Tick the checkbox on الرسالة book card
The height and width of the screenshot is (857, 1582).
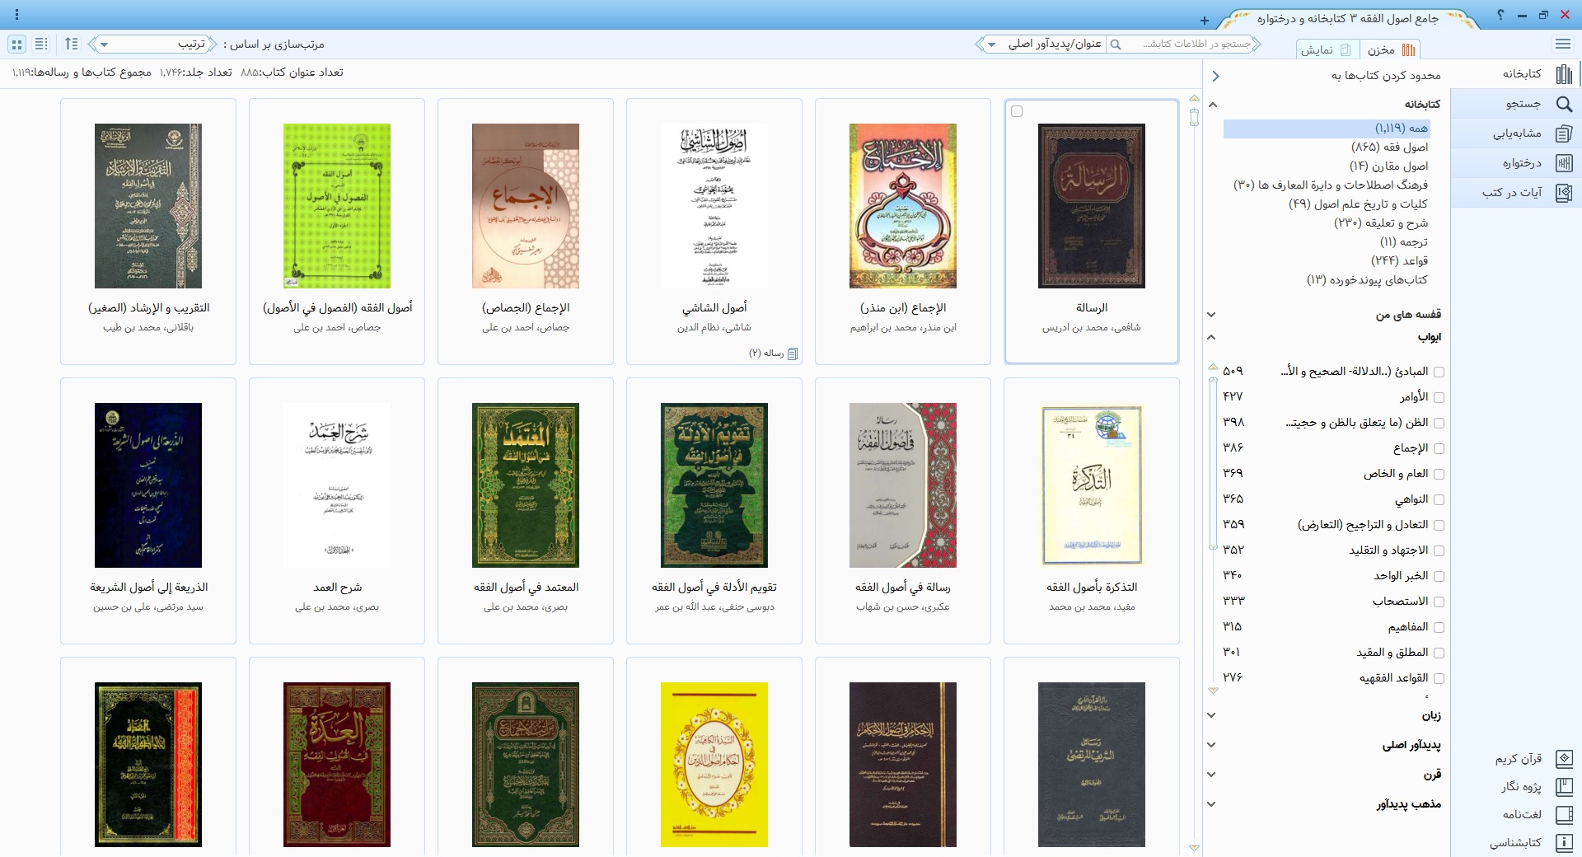(1017, 111)
